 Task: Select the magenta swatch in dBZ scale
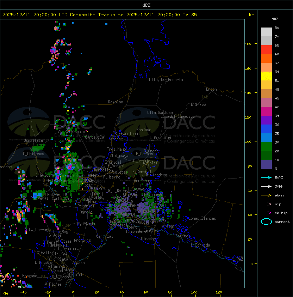tap(266, 111)
